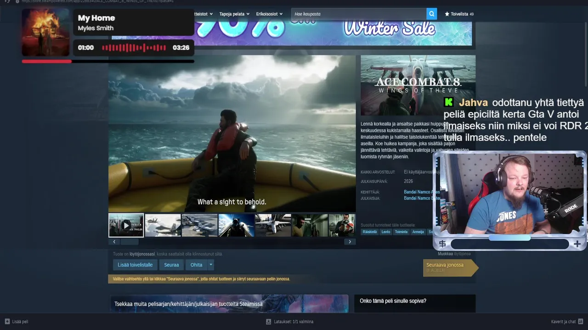Click the release year 2026 text
The width and height of the screenshot is (588, 330).
coord(408,181)
